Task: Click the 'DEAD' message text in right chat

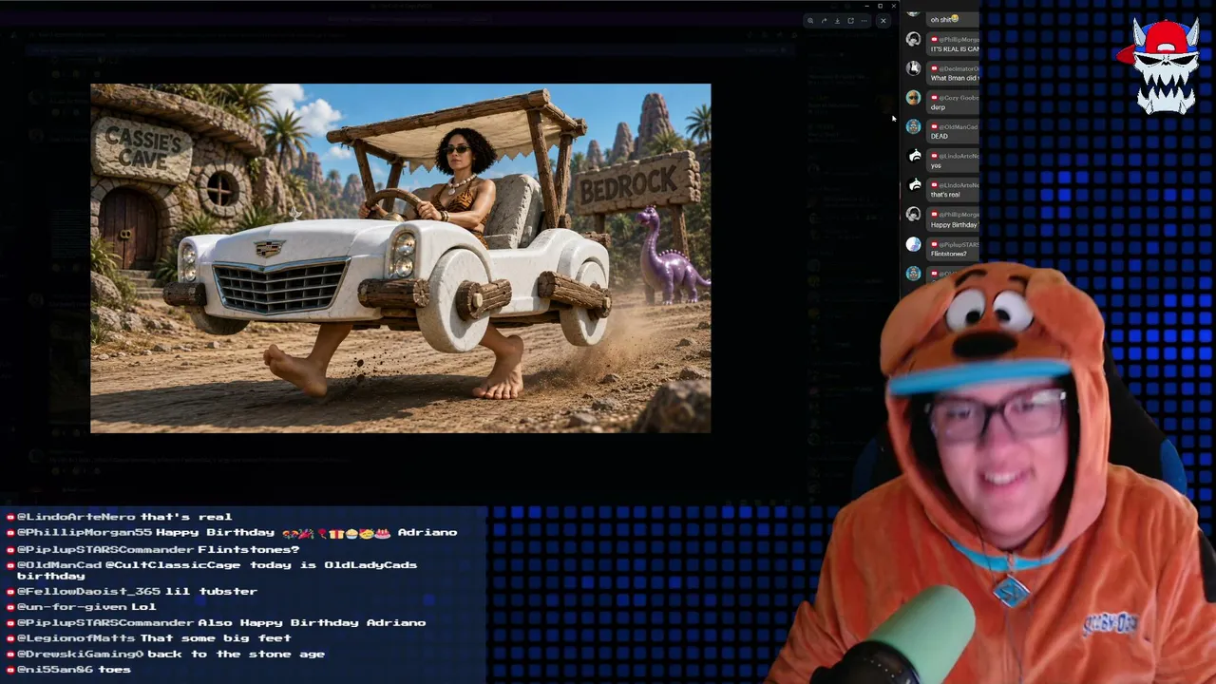Action: pos(940,136)
